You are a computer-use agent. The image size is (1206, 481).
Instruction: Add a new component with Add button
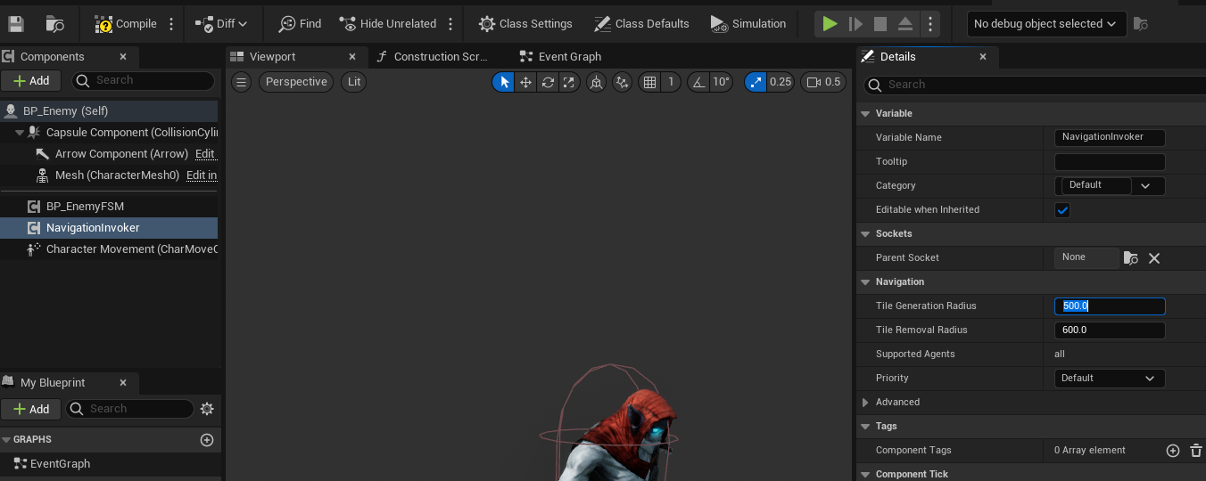pyautogui.click(x=31, y=80)
